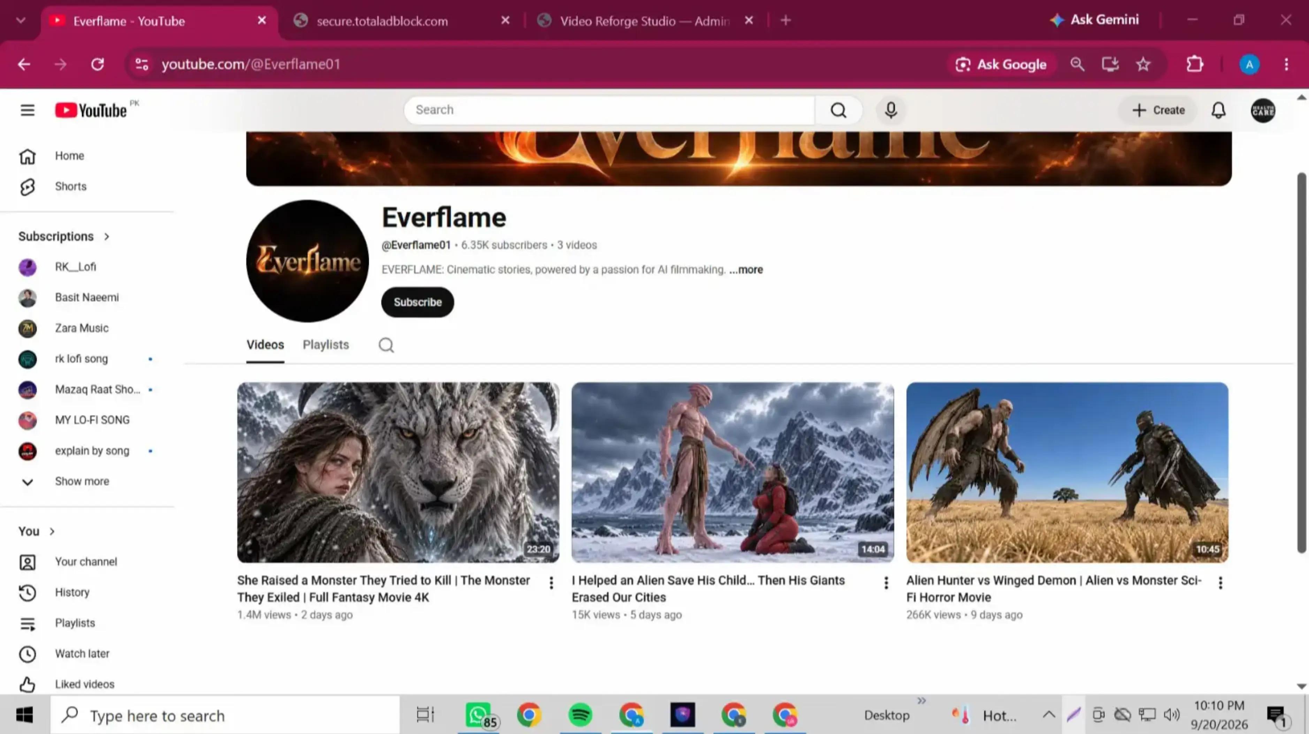Open the options menu for the Alien Hunter video
Screen dimensions: 1309x734
pos(1220,582)
